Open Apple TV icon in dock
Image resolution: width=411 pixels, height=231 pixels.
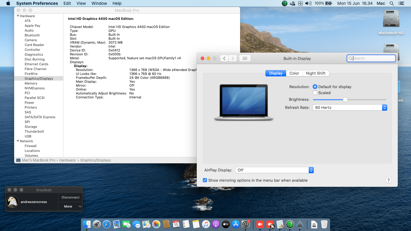pos(226,224)
